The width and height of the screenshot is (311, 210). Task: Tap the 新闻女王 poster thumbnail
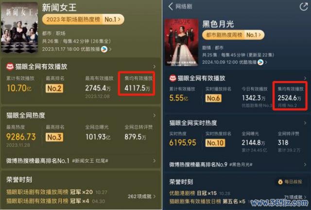pos(19,27)
